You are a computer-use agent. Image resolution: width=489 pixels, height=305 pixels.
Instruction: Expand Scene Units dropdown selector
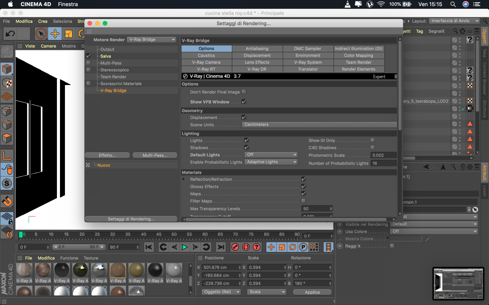320,124
